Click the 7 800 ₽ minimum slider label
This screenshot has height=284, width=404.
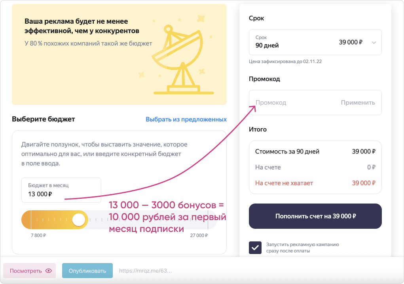click(38, 235)
